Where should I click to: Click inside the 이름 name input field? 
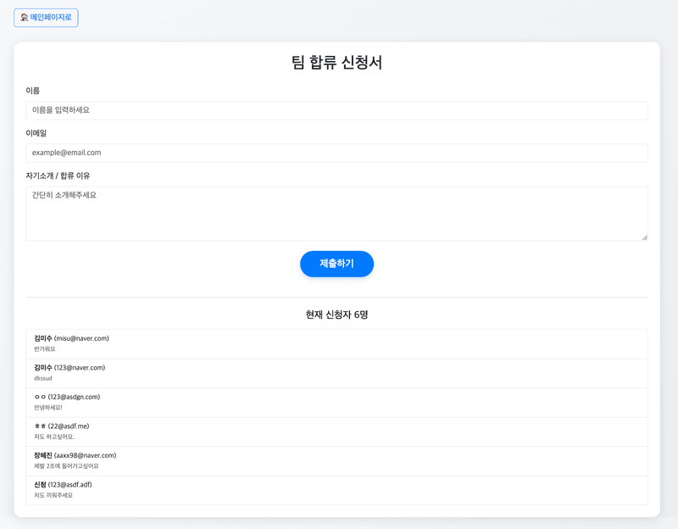pos(336,109)
